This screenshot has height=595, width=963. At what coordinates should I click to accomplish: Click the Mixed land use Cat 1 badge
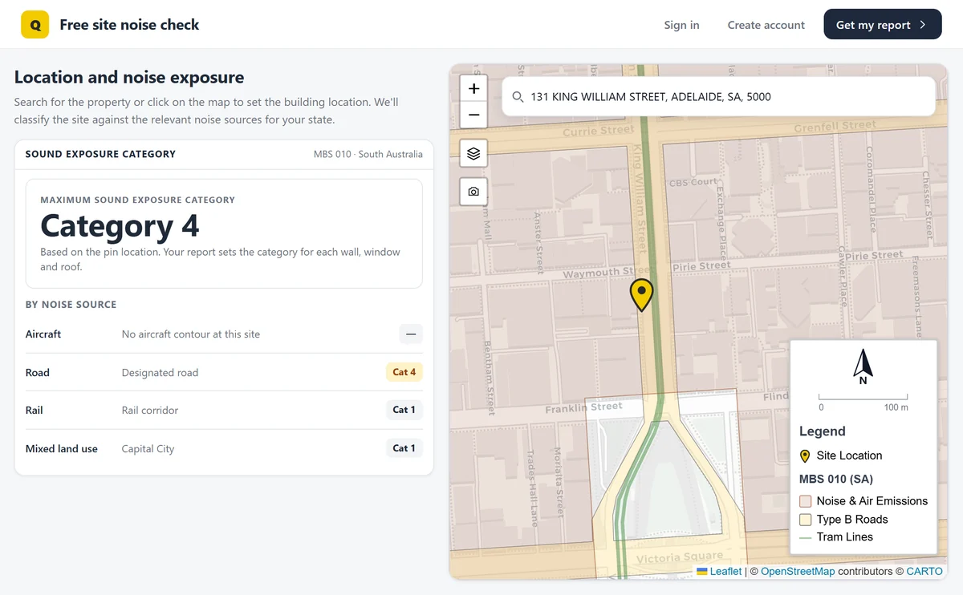click(404, 448)
